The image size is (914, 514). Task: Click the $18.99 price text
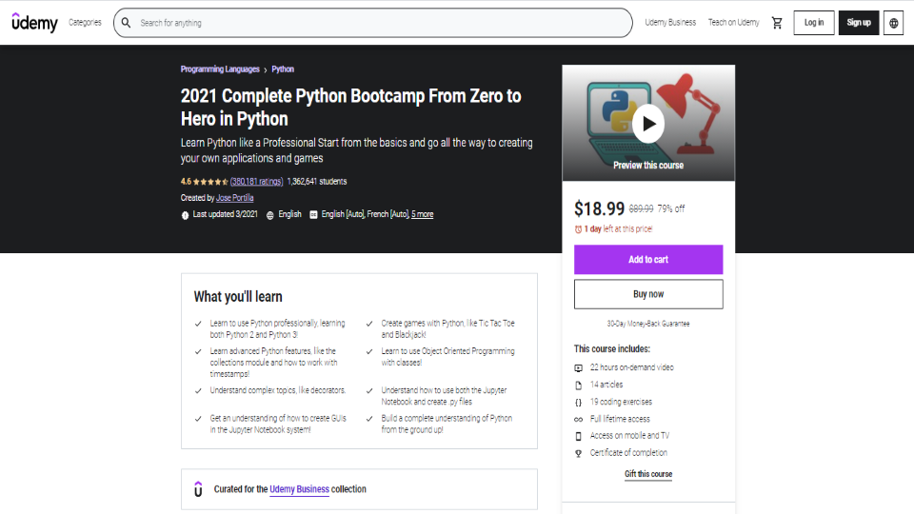599,208
